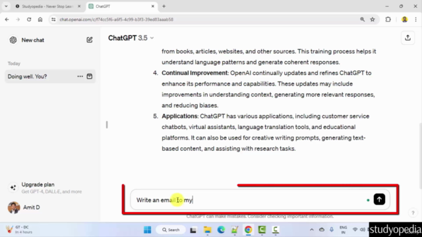
Task: Click the help question mark icon
Action: (413, 213)
